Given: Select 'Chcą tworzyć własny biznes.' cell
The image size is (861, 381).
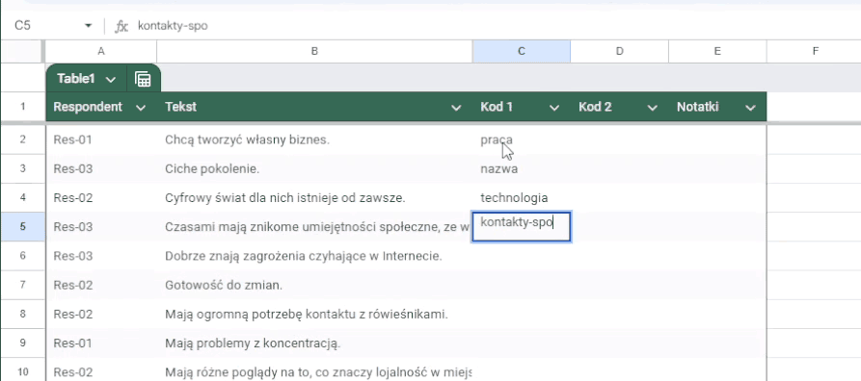Looking at the screenshot, I should 314,140.
